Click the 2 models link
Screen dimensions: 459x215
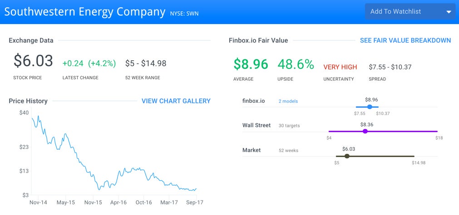(288, 101)
